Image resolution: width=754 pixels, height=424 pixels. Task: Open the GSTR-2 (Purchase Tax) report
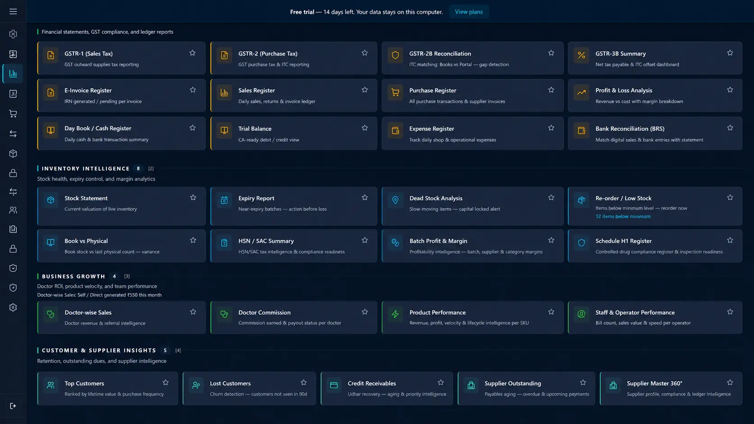[x=294, y=58]
